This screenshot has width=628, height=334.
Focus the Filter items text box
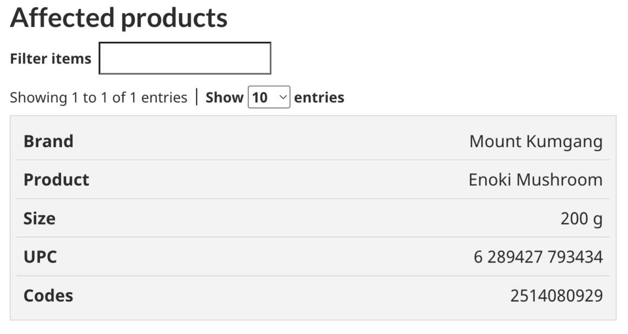point(185,58)
